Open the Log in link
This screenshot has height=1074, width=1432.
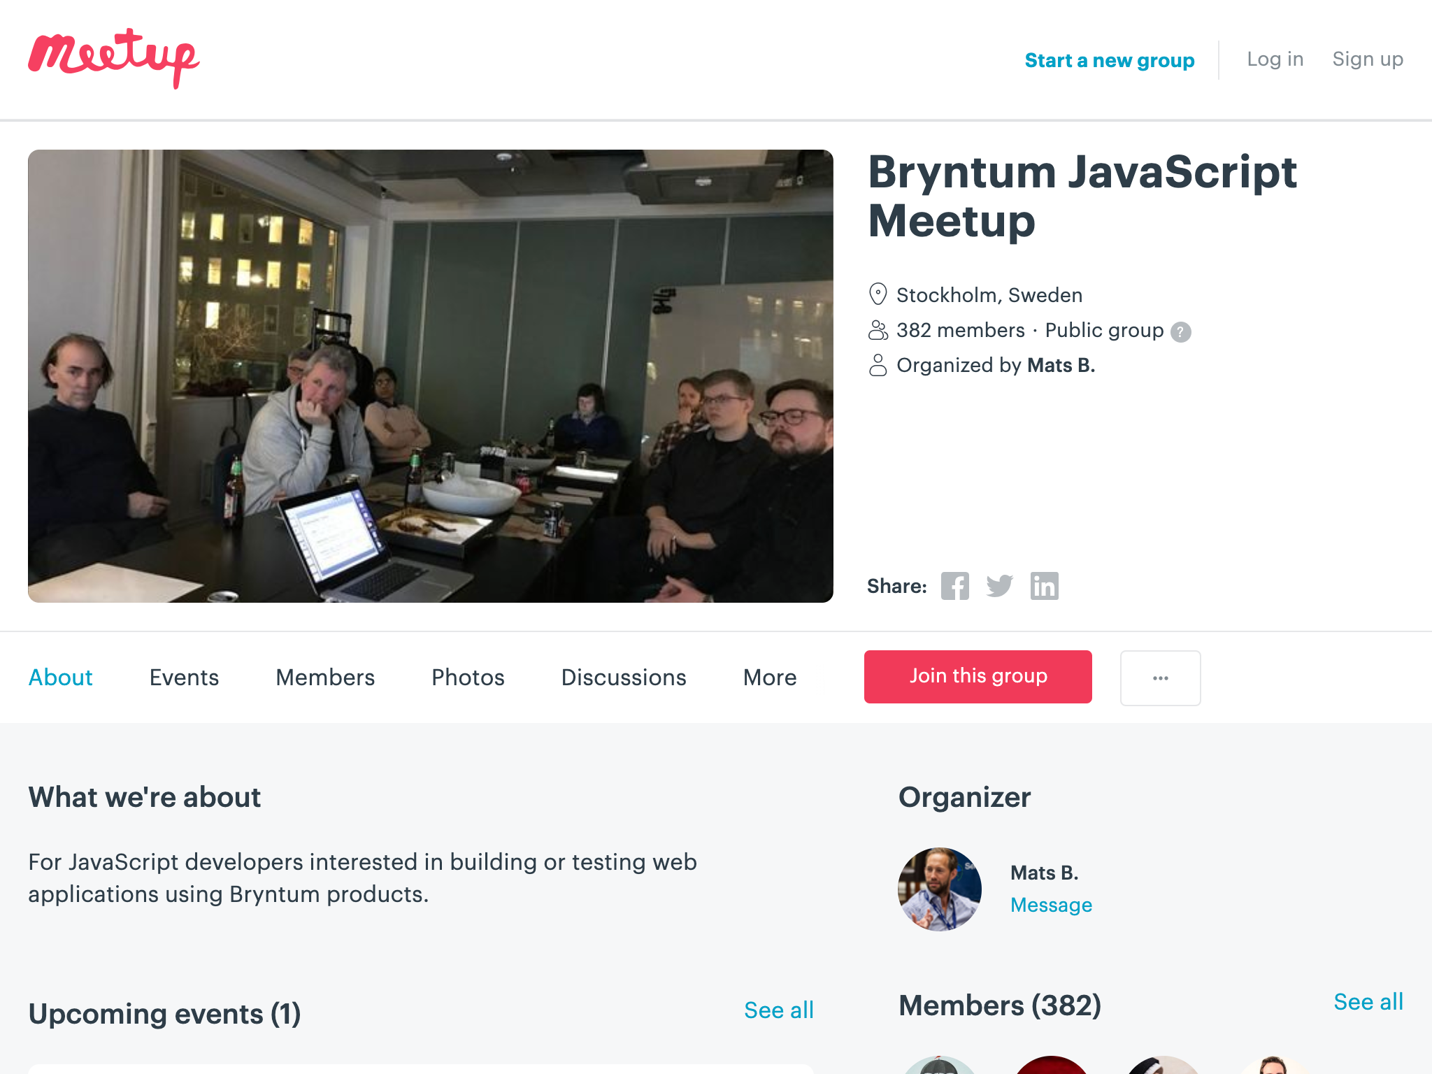[1275, 59]
